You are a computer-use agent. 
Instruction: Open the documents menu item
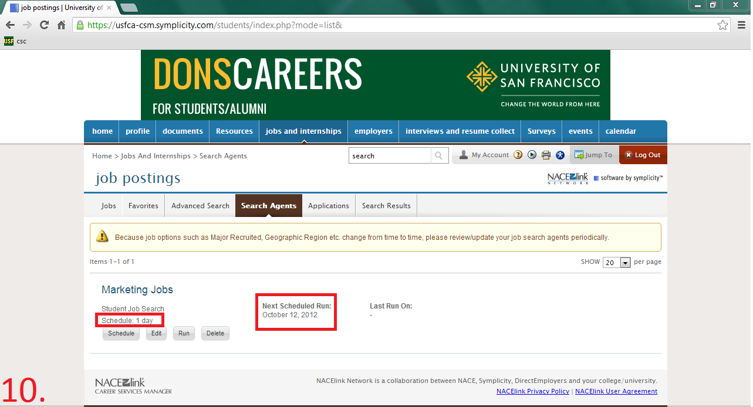click(183, 131)
